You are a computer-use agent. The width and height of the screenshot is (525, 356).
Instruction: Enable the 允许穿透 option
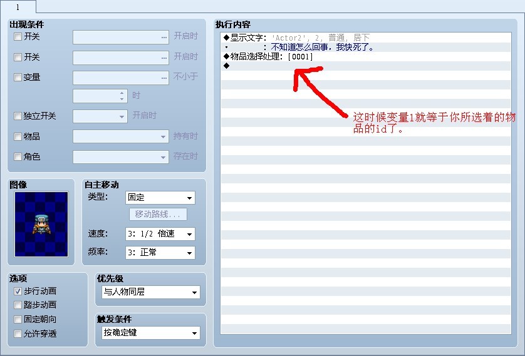pyautogui.click(x=18, y=333)
